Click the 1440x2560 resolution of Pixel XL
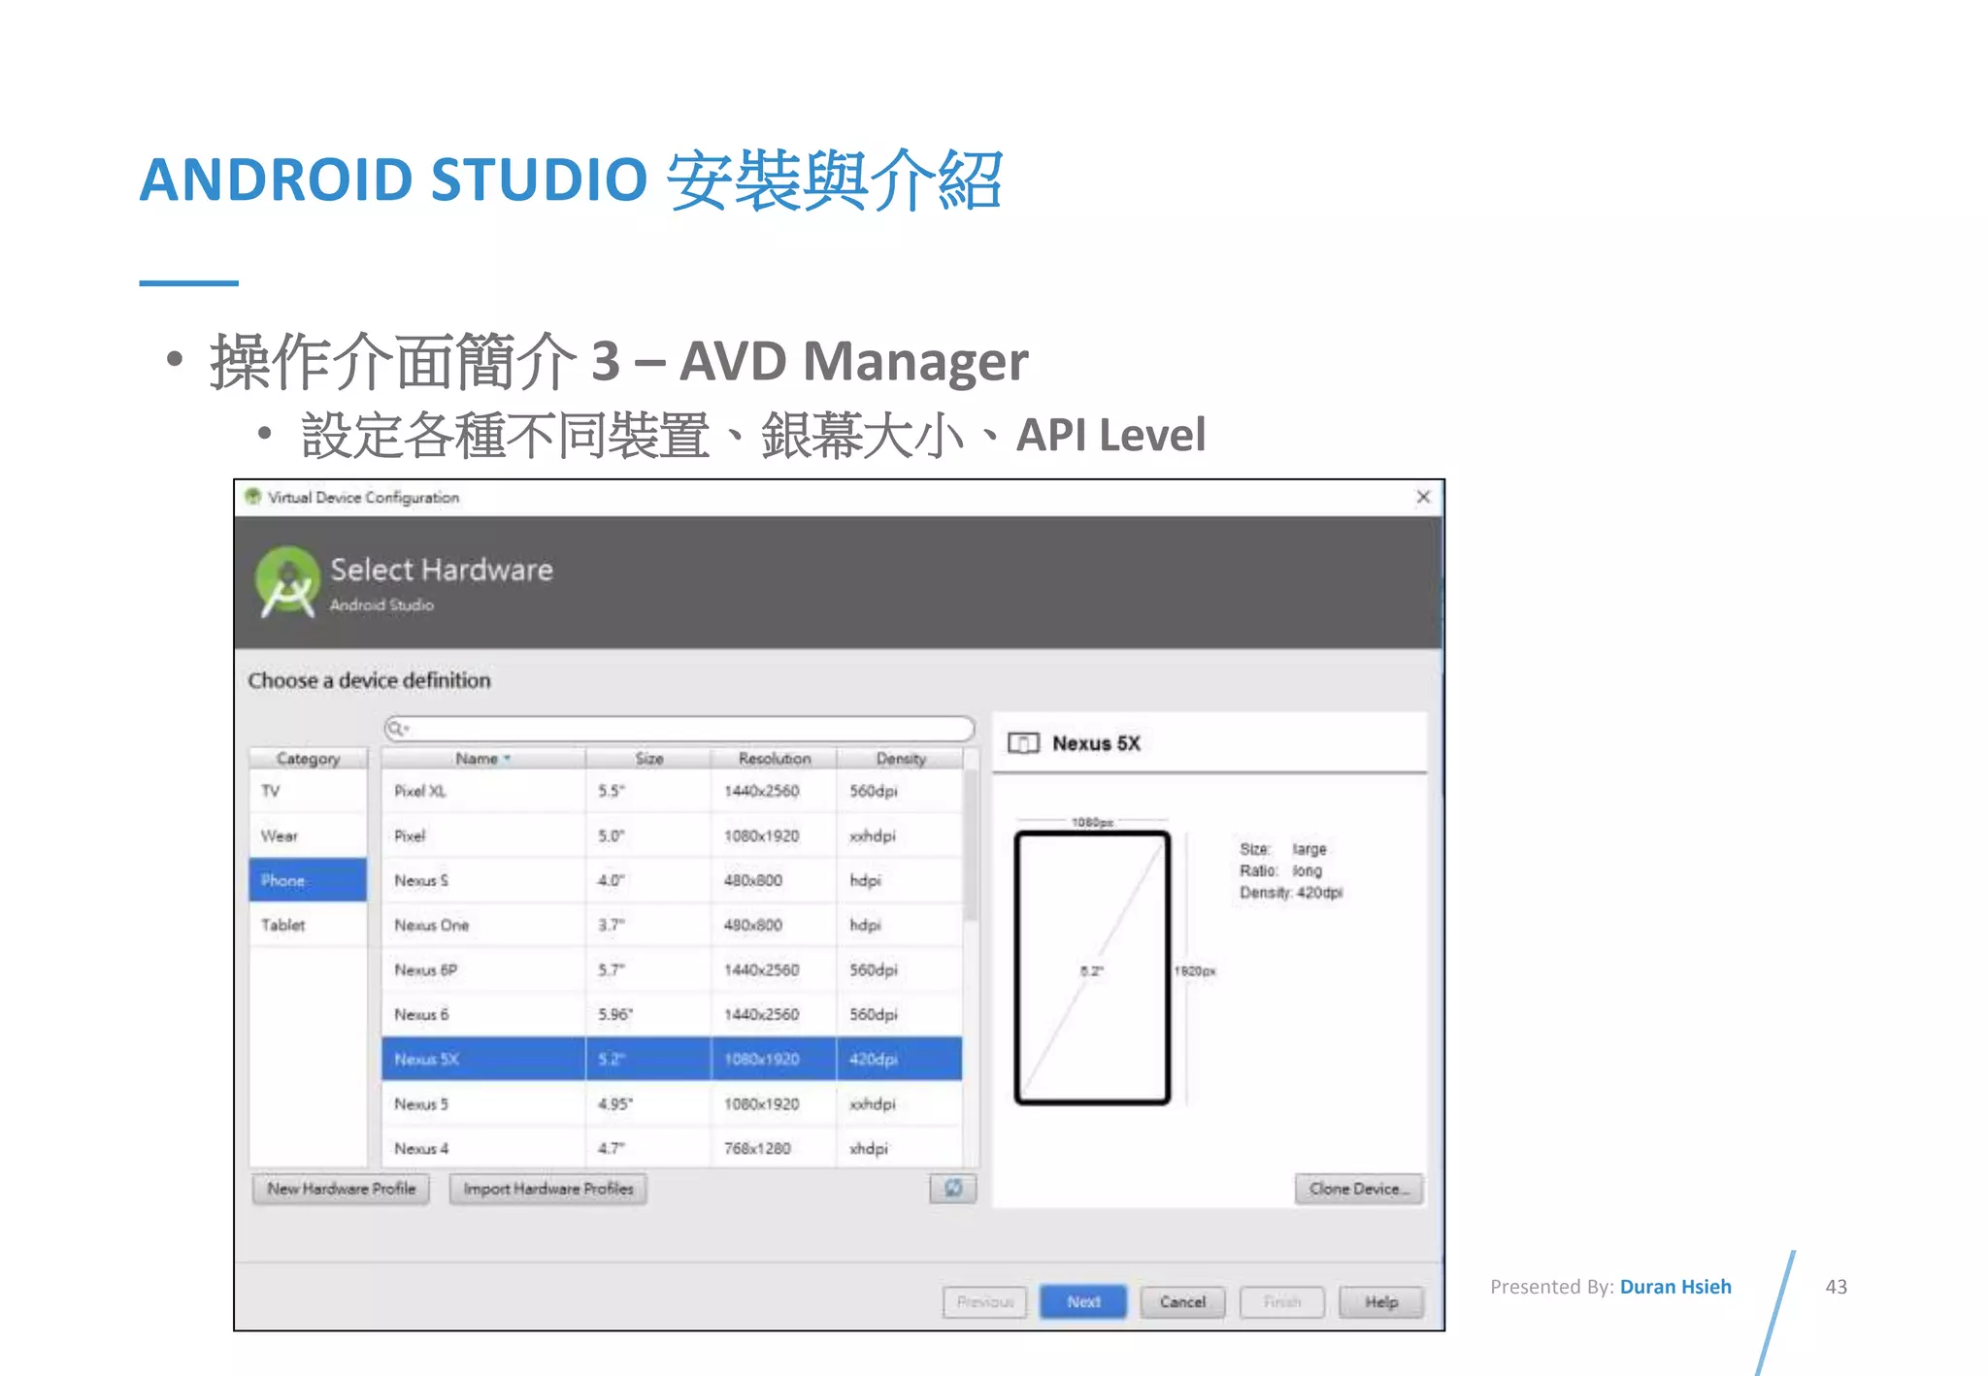 pos(762,791)
